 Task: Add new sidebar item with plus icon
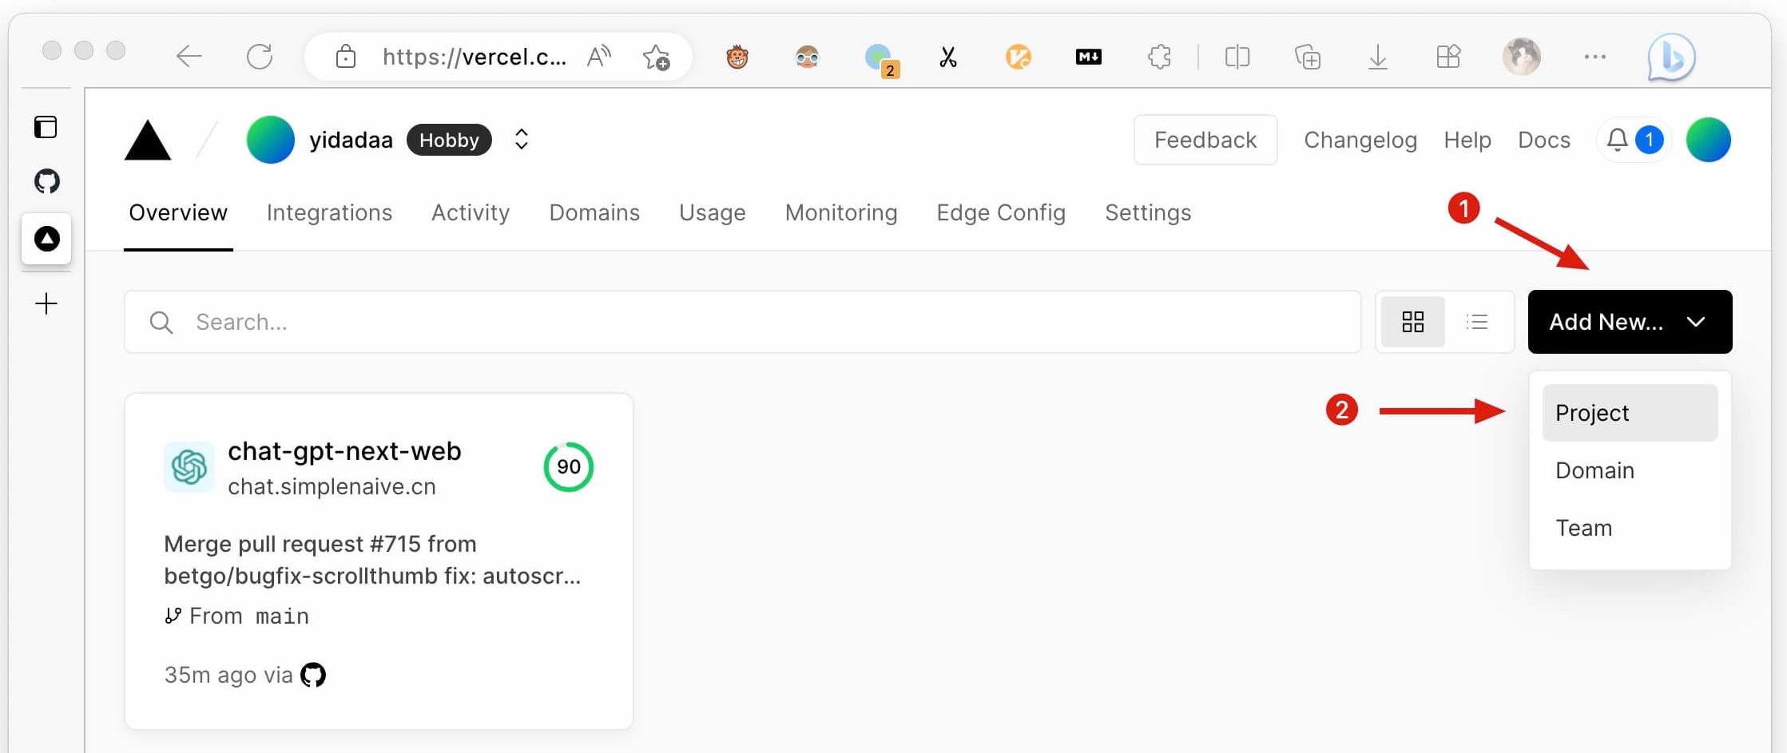pos(47,303)
